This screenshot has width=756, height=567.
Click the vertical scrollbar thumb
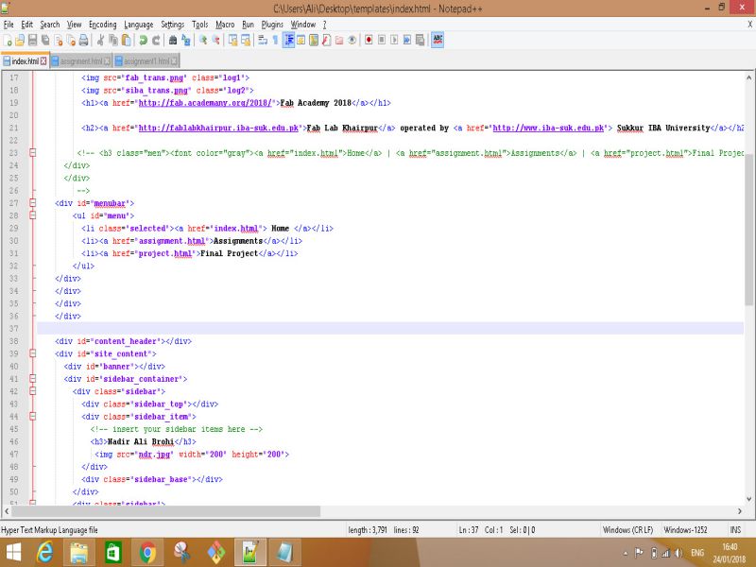[x=748, y=231]
